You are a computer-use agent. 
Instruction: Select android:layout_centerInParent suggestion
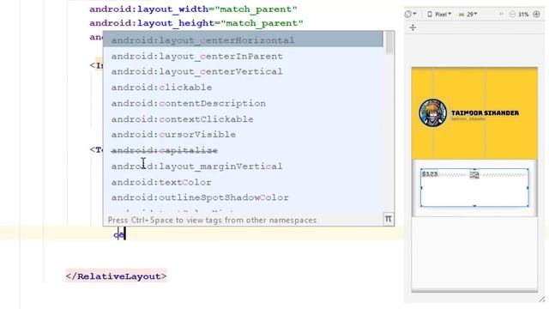[x=243, y=56]
